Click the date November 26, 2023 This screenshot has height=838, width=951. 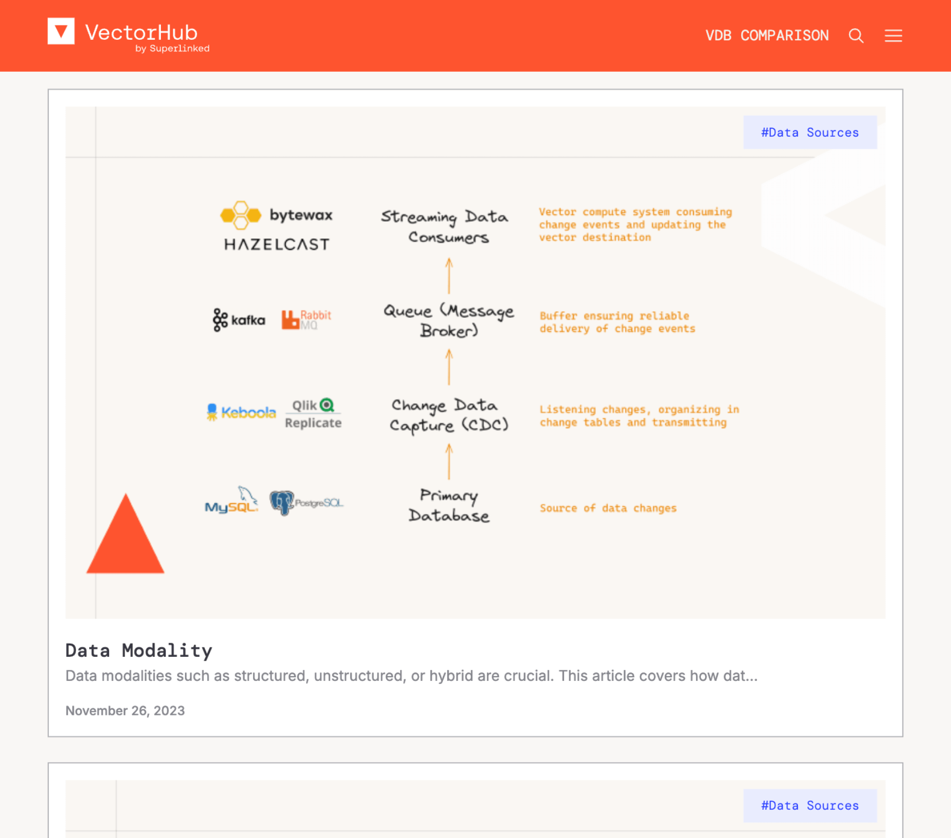coord(125,711)
